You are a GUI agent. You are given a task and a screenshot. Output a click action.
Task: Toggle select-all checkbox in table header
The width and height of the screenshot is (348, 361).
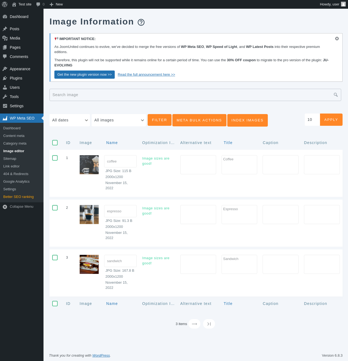point(55,143)
